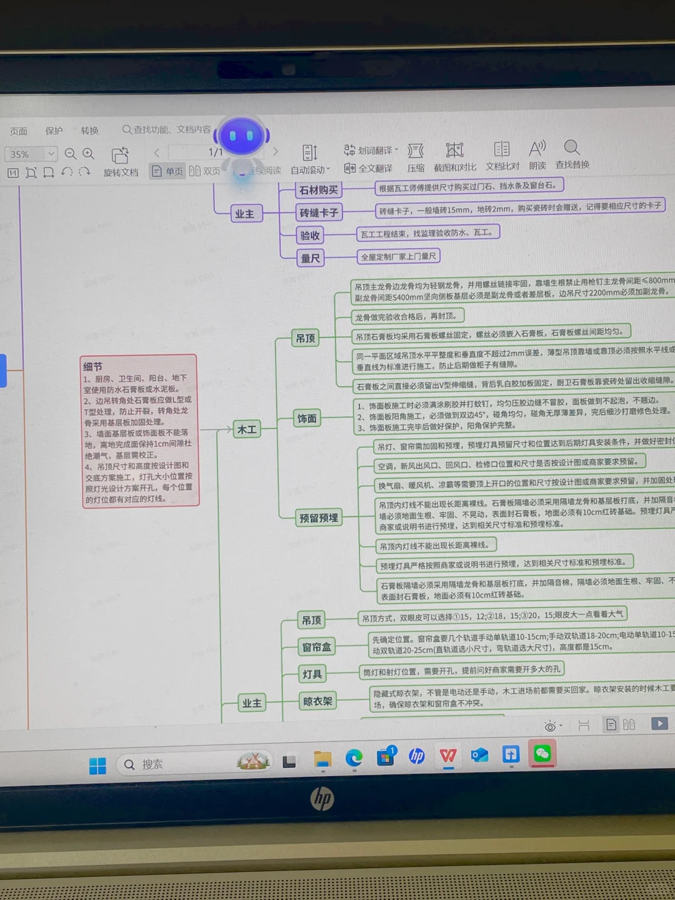This screenshot has height=900, width=675.
Task: Open the 截图和对比 screenshot compare tool
Action: point(455,156)
